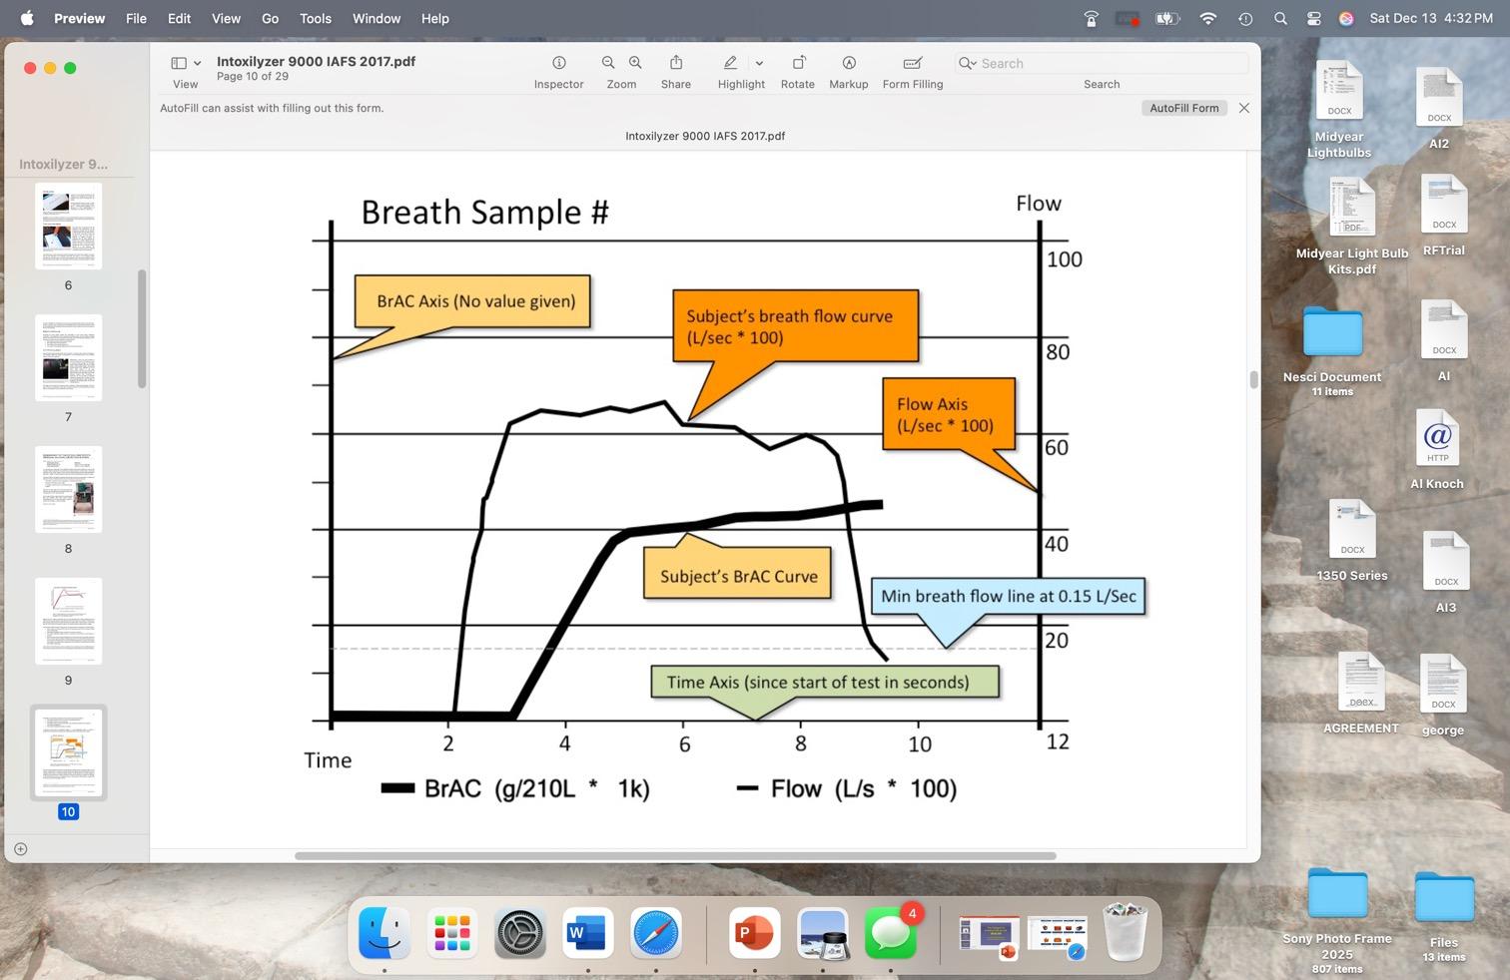Click the document title Intoxilyzer 9000 IAFS 2017.pdf

316,61
